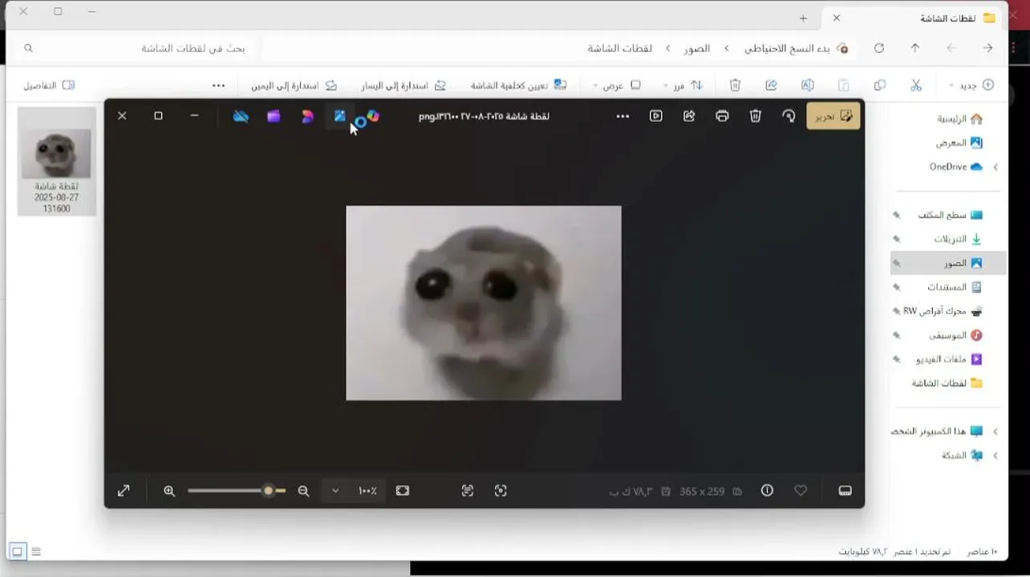The width and height of the screenshot is (1030, 577).
Task: Click the hamster image in Photos viewer
Action: [x=484, y=303]
